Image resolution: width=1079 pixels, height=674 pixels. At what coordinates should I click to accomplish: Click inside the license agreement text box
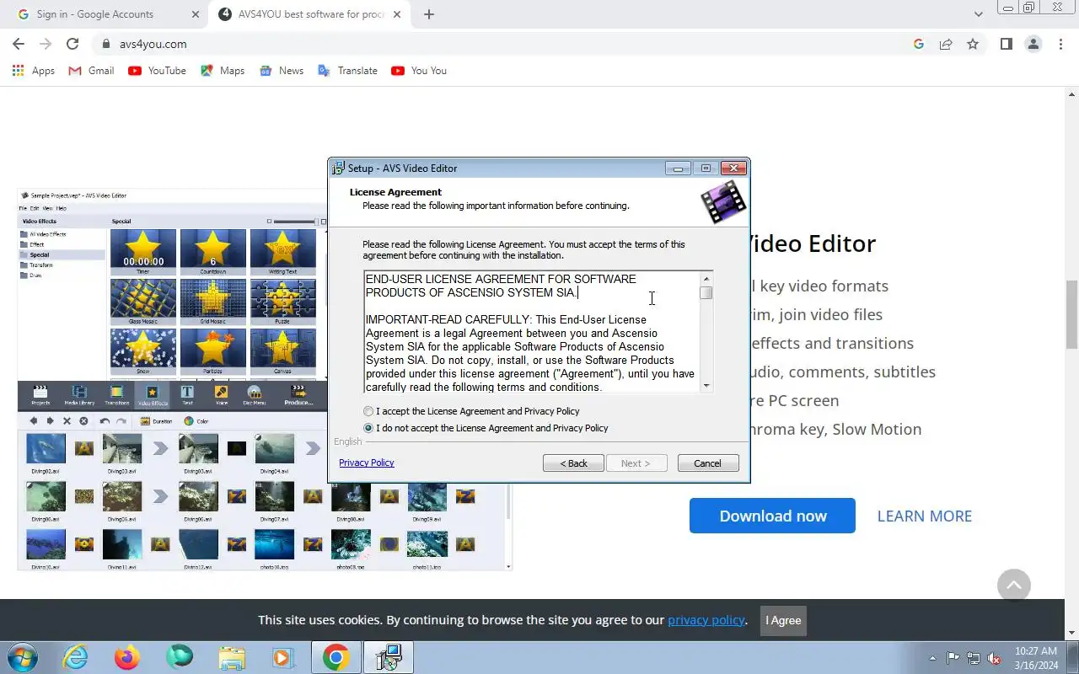[532, 332]
